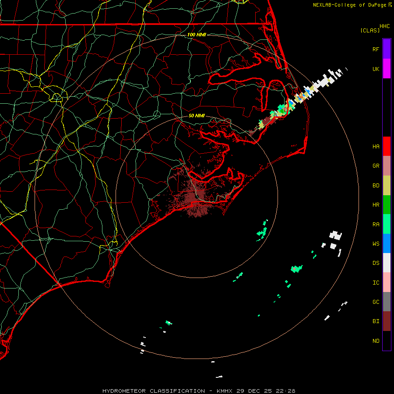394x394 pixels.
Task: Click the "HYDROMETEOR CLASSIFICATION" caption text
Action: click(154, 391)
